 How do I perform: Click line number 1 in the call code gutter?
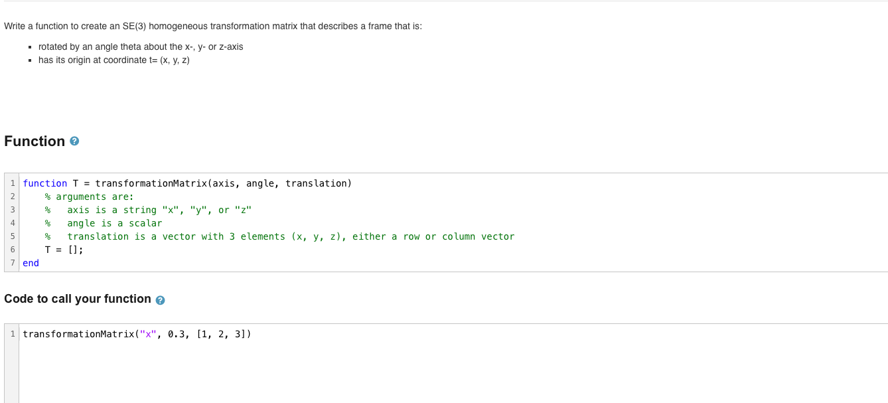pos(12,334)
